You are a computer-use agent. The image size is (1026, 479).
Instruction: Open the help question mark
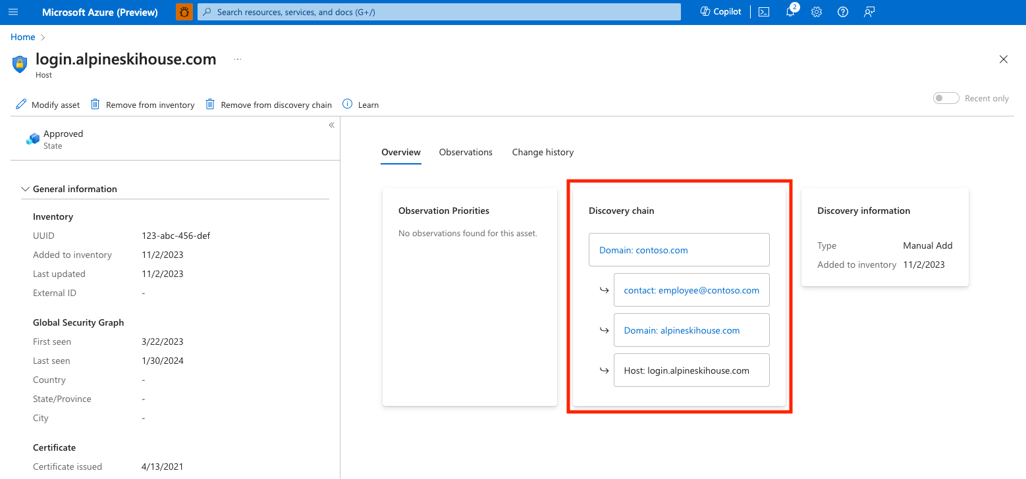(842, 11)
